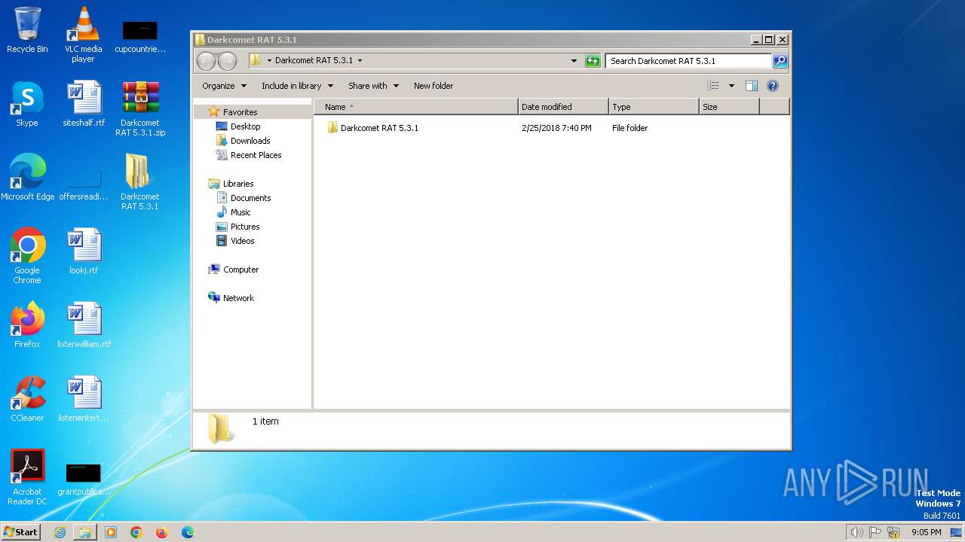Expand the view options dropdown arrow
The height and width of the screenshot is (542, 965).
tap(731, 86)
